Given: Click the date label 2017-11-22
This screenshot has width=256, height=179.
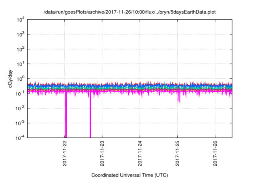Looking at the screenshot, I should [x=65, y=153].
